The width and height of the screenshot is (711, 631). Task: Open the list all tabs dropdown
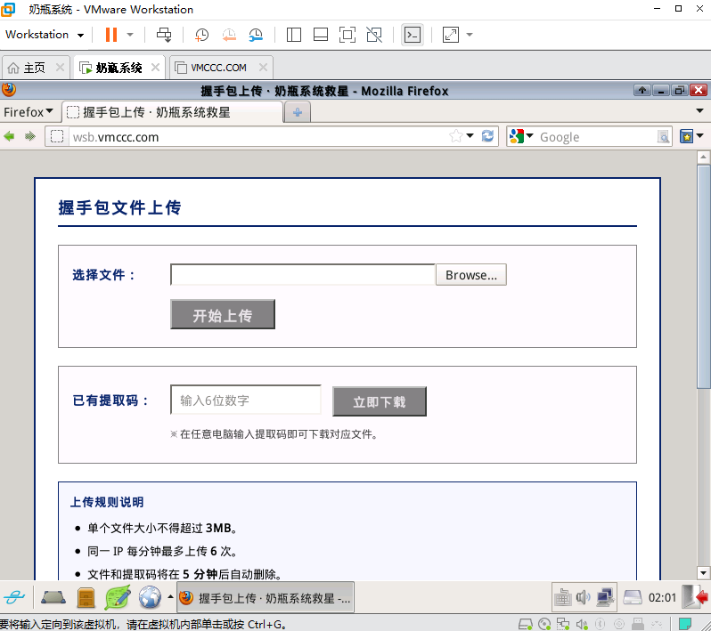pyautogui.click(x=699, y=111)
